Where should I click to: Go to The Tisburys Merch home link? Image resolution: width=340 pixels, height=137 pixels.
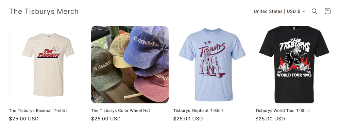[x=44, y=11]
